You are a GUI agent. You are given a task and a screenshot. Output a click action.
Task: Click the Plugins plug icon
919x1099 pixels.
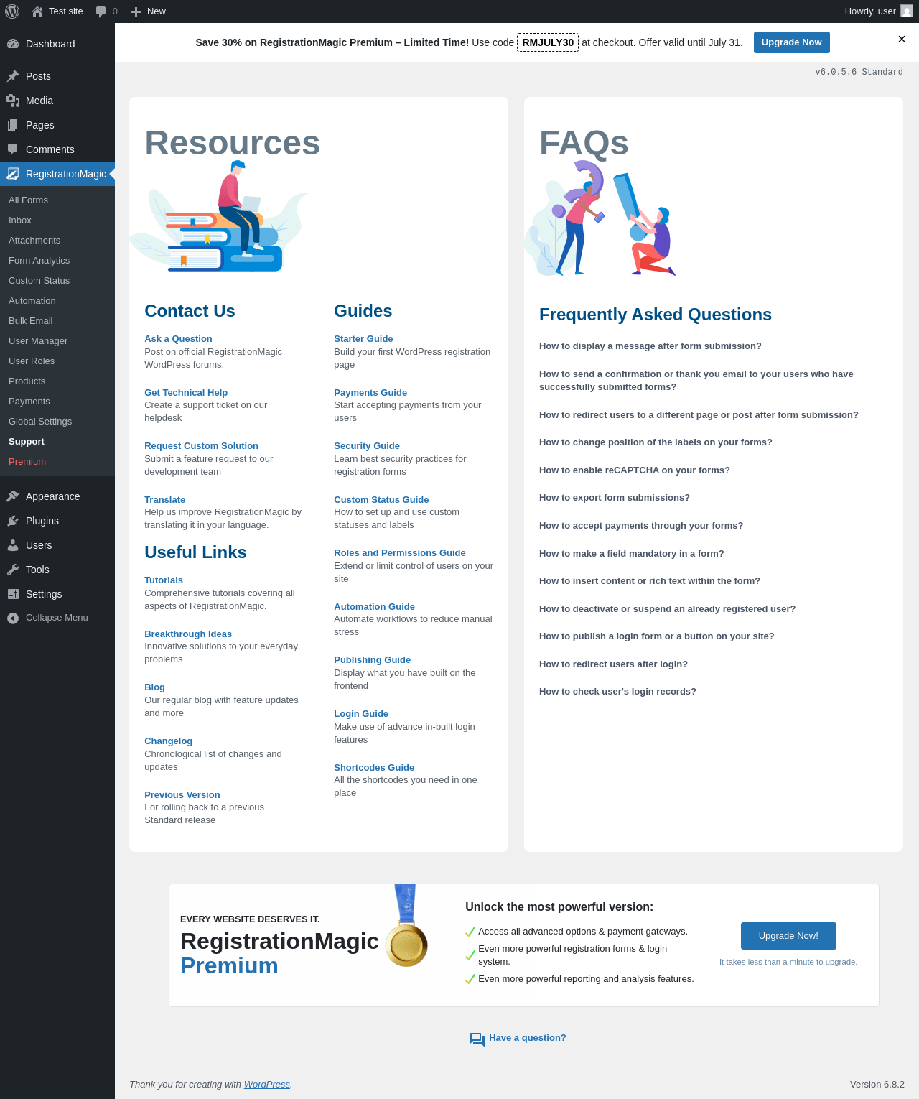tap(13, 521)
